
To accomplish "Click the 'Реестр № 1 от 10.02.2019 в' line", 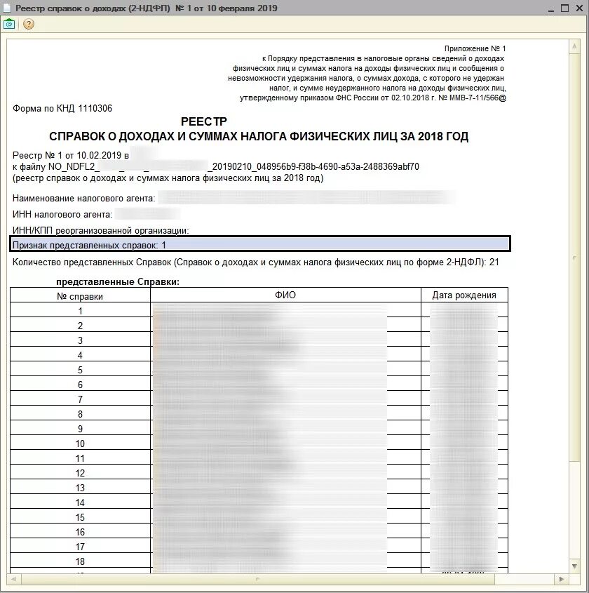I will (71, 155).
